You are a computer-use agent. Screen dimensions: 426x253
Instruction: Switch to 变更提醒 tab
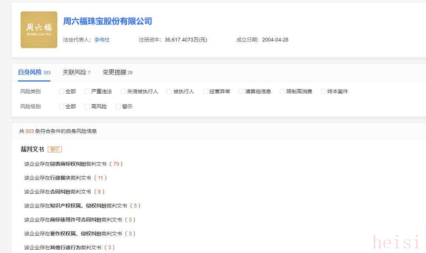coord(117,72)
